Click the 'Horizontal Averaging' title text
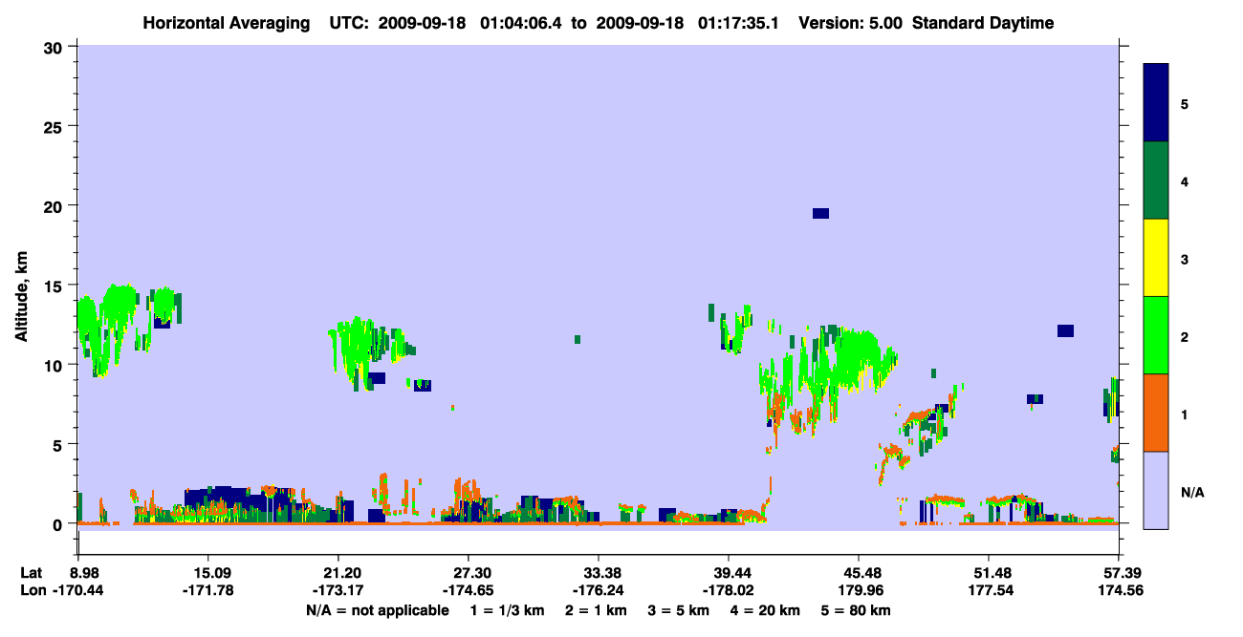The image size is (1243, 637). click(227, 23)
